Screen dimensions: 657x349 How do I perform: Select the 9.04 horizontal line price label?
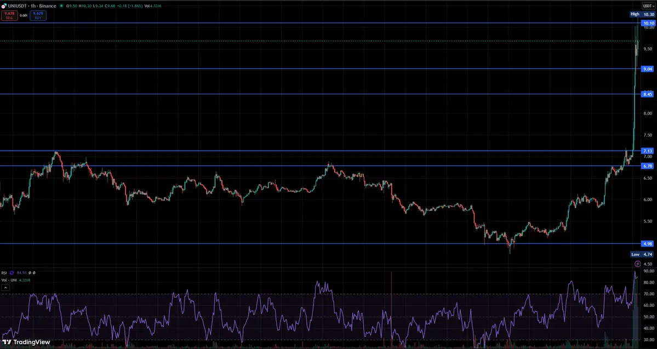(x=647, y=69)
